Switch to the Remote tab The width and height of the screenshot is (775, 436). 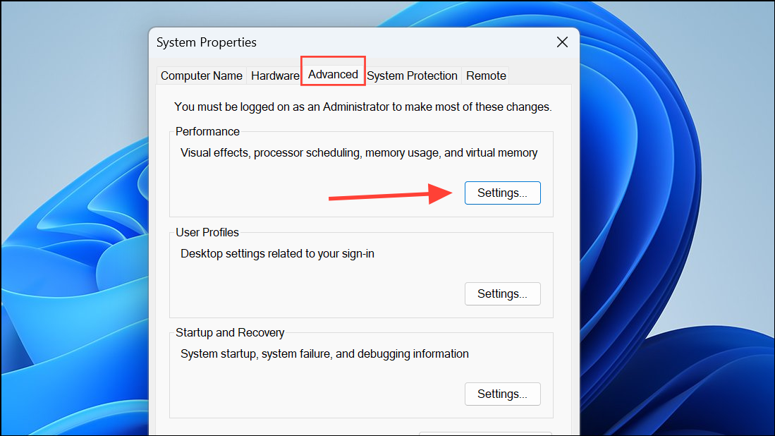pos(485,75)
